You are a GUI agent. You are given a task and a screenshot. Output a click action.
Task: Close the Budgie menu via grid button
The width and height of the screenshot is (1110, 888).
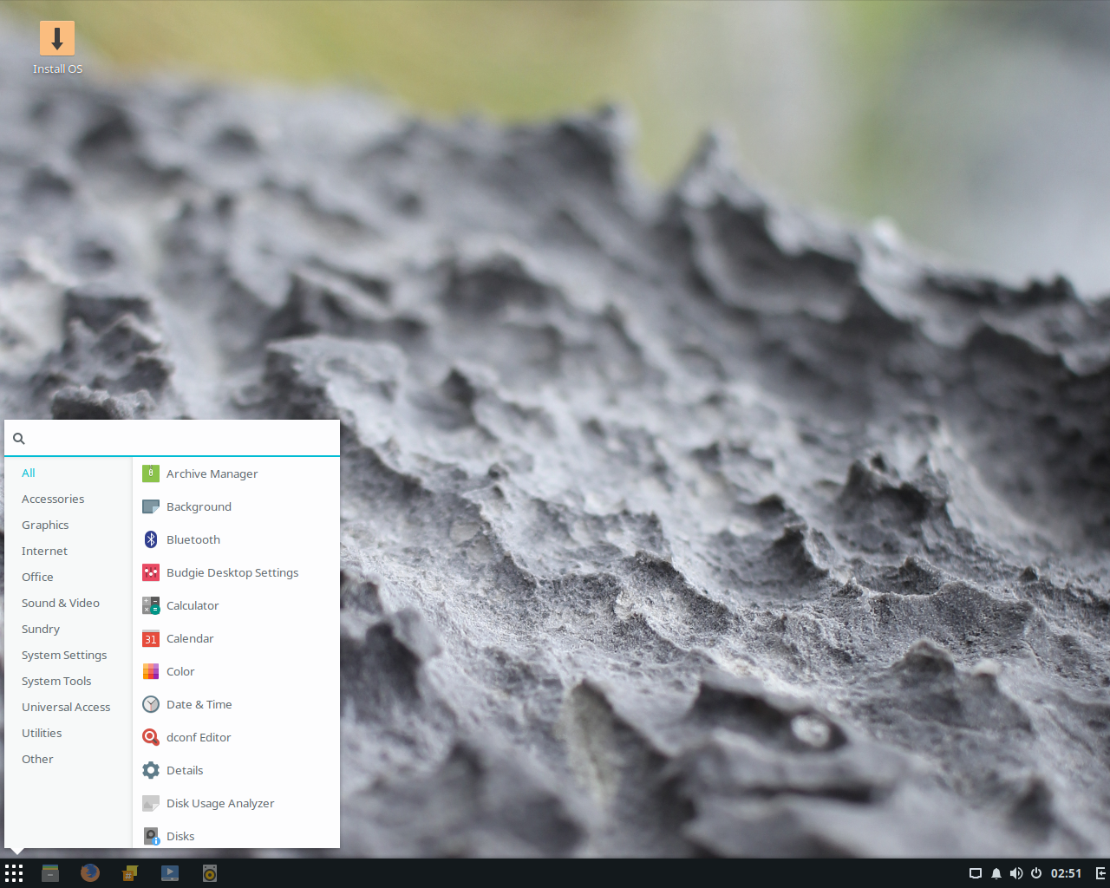pos(13,873)
